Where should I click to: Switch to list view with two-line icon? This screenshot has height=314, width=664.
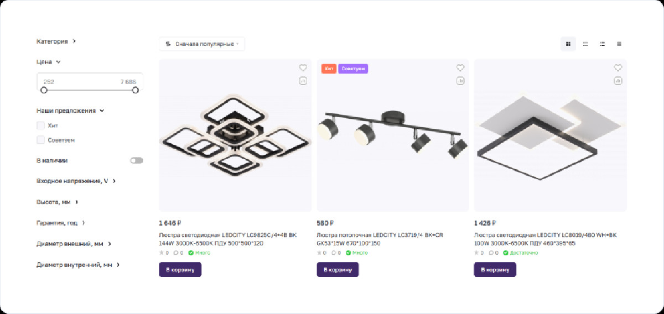click(x=585, y=44)
